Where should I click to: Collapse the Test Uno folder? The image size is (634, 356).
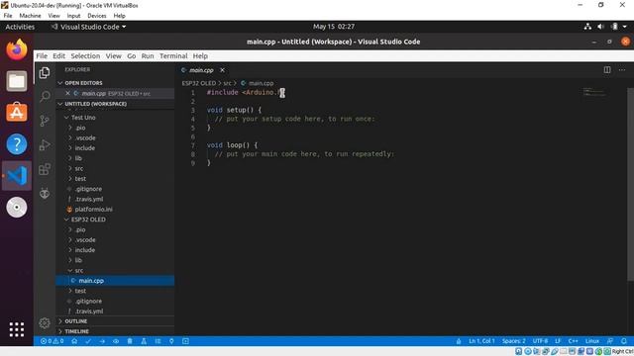(x=115, y=118)
